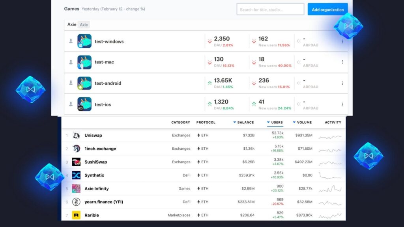Viewport: 404px width, 227px height.
Task: Sort table by BALANCE column
Action: [x=243, y=123]
